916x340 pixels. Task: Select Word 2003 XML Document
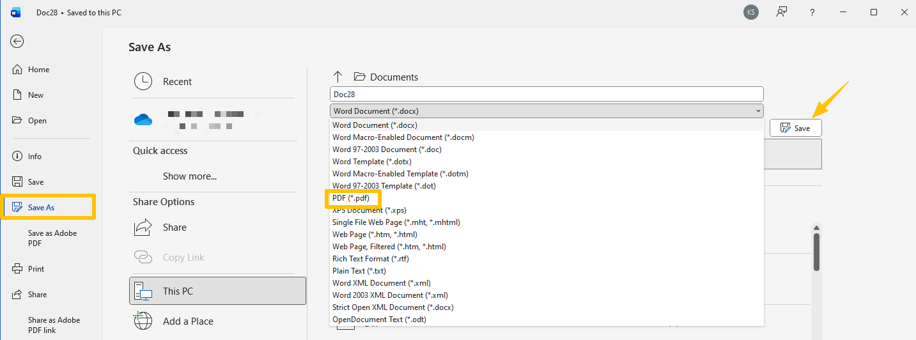pyautogui.click(x=547, y=295)
